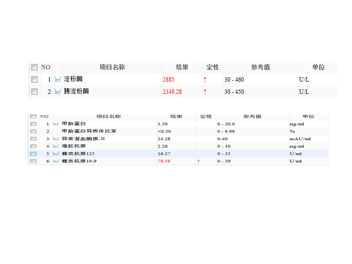Check the box for 糖类抗原125 row

[33, 154]
